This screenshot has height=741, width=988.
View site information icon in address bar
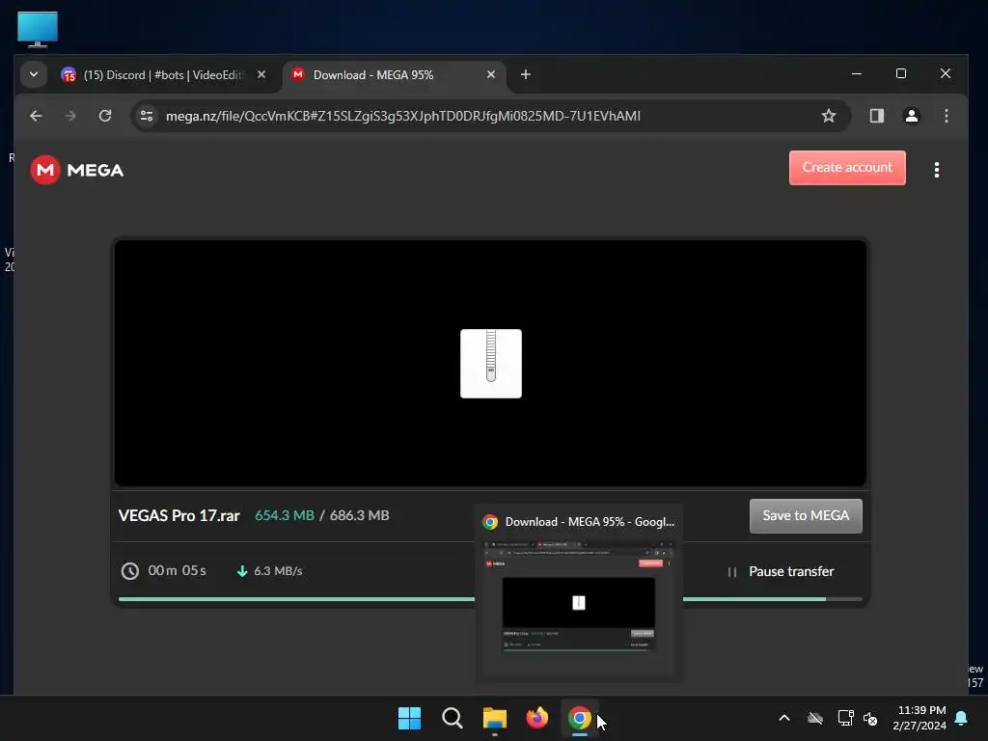pyautogui.click(x=147, y=116)
